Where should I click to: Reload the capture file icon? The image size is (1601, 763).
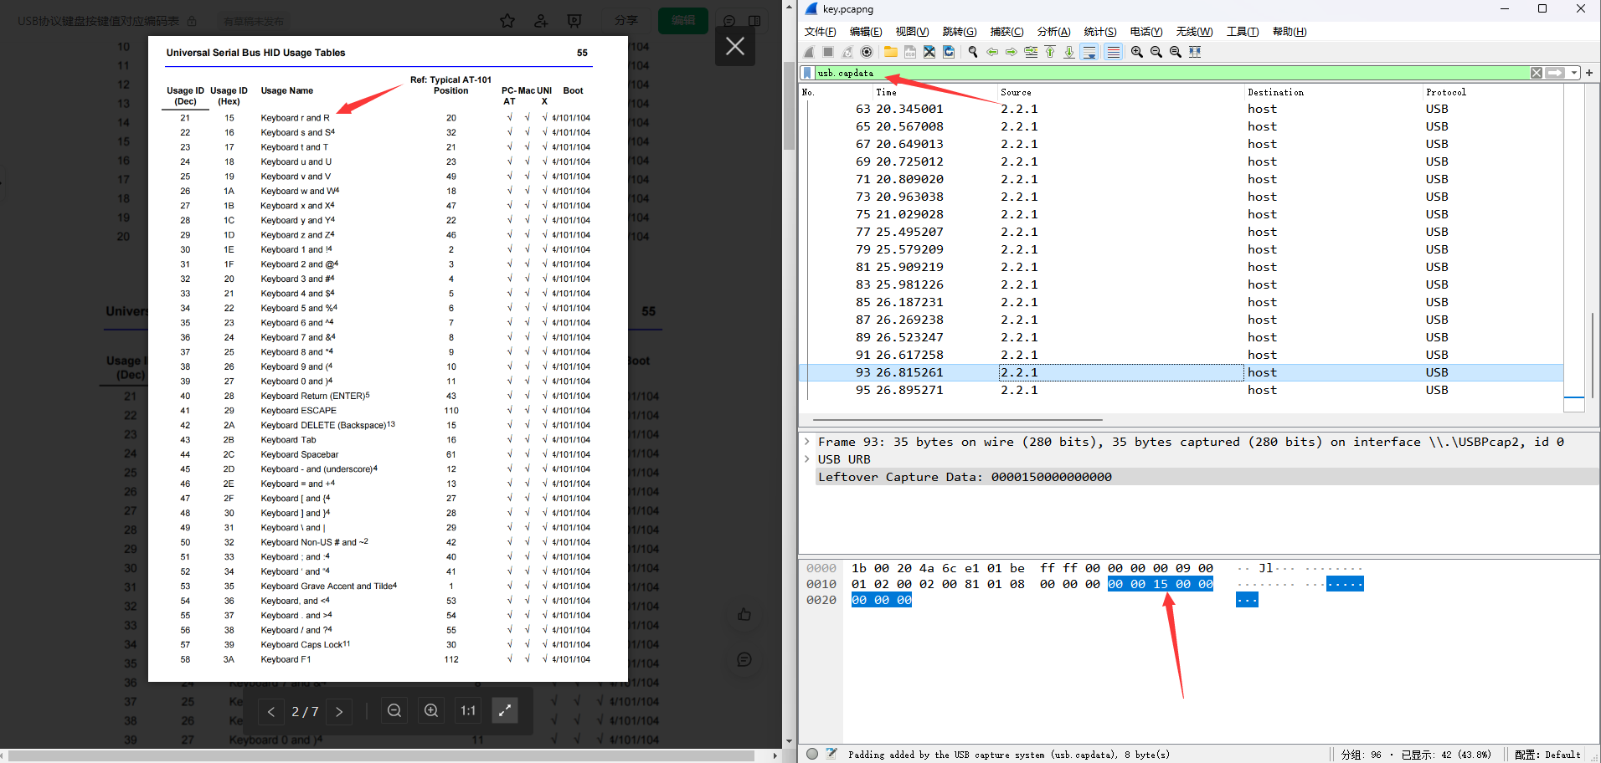(949, 52)
